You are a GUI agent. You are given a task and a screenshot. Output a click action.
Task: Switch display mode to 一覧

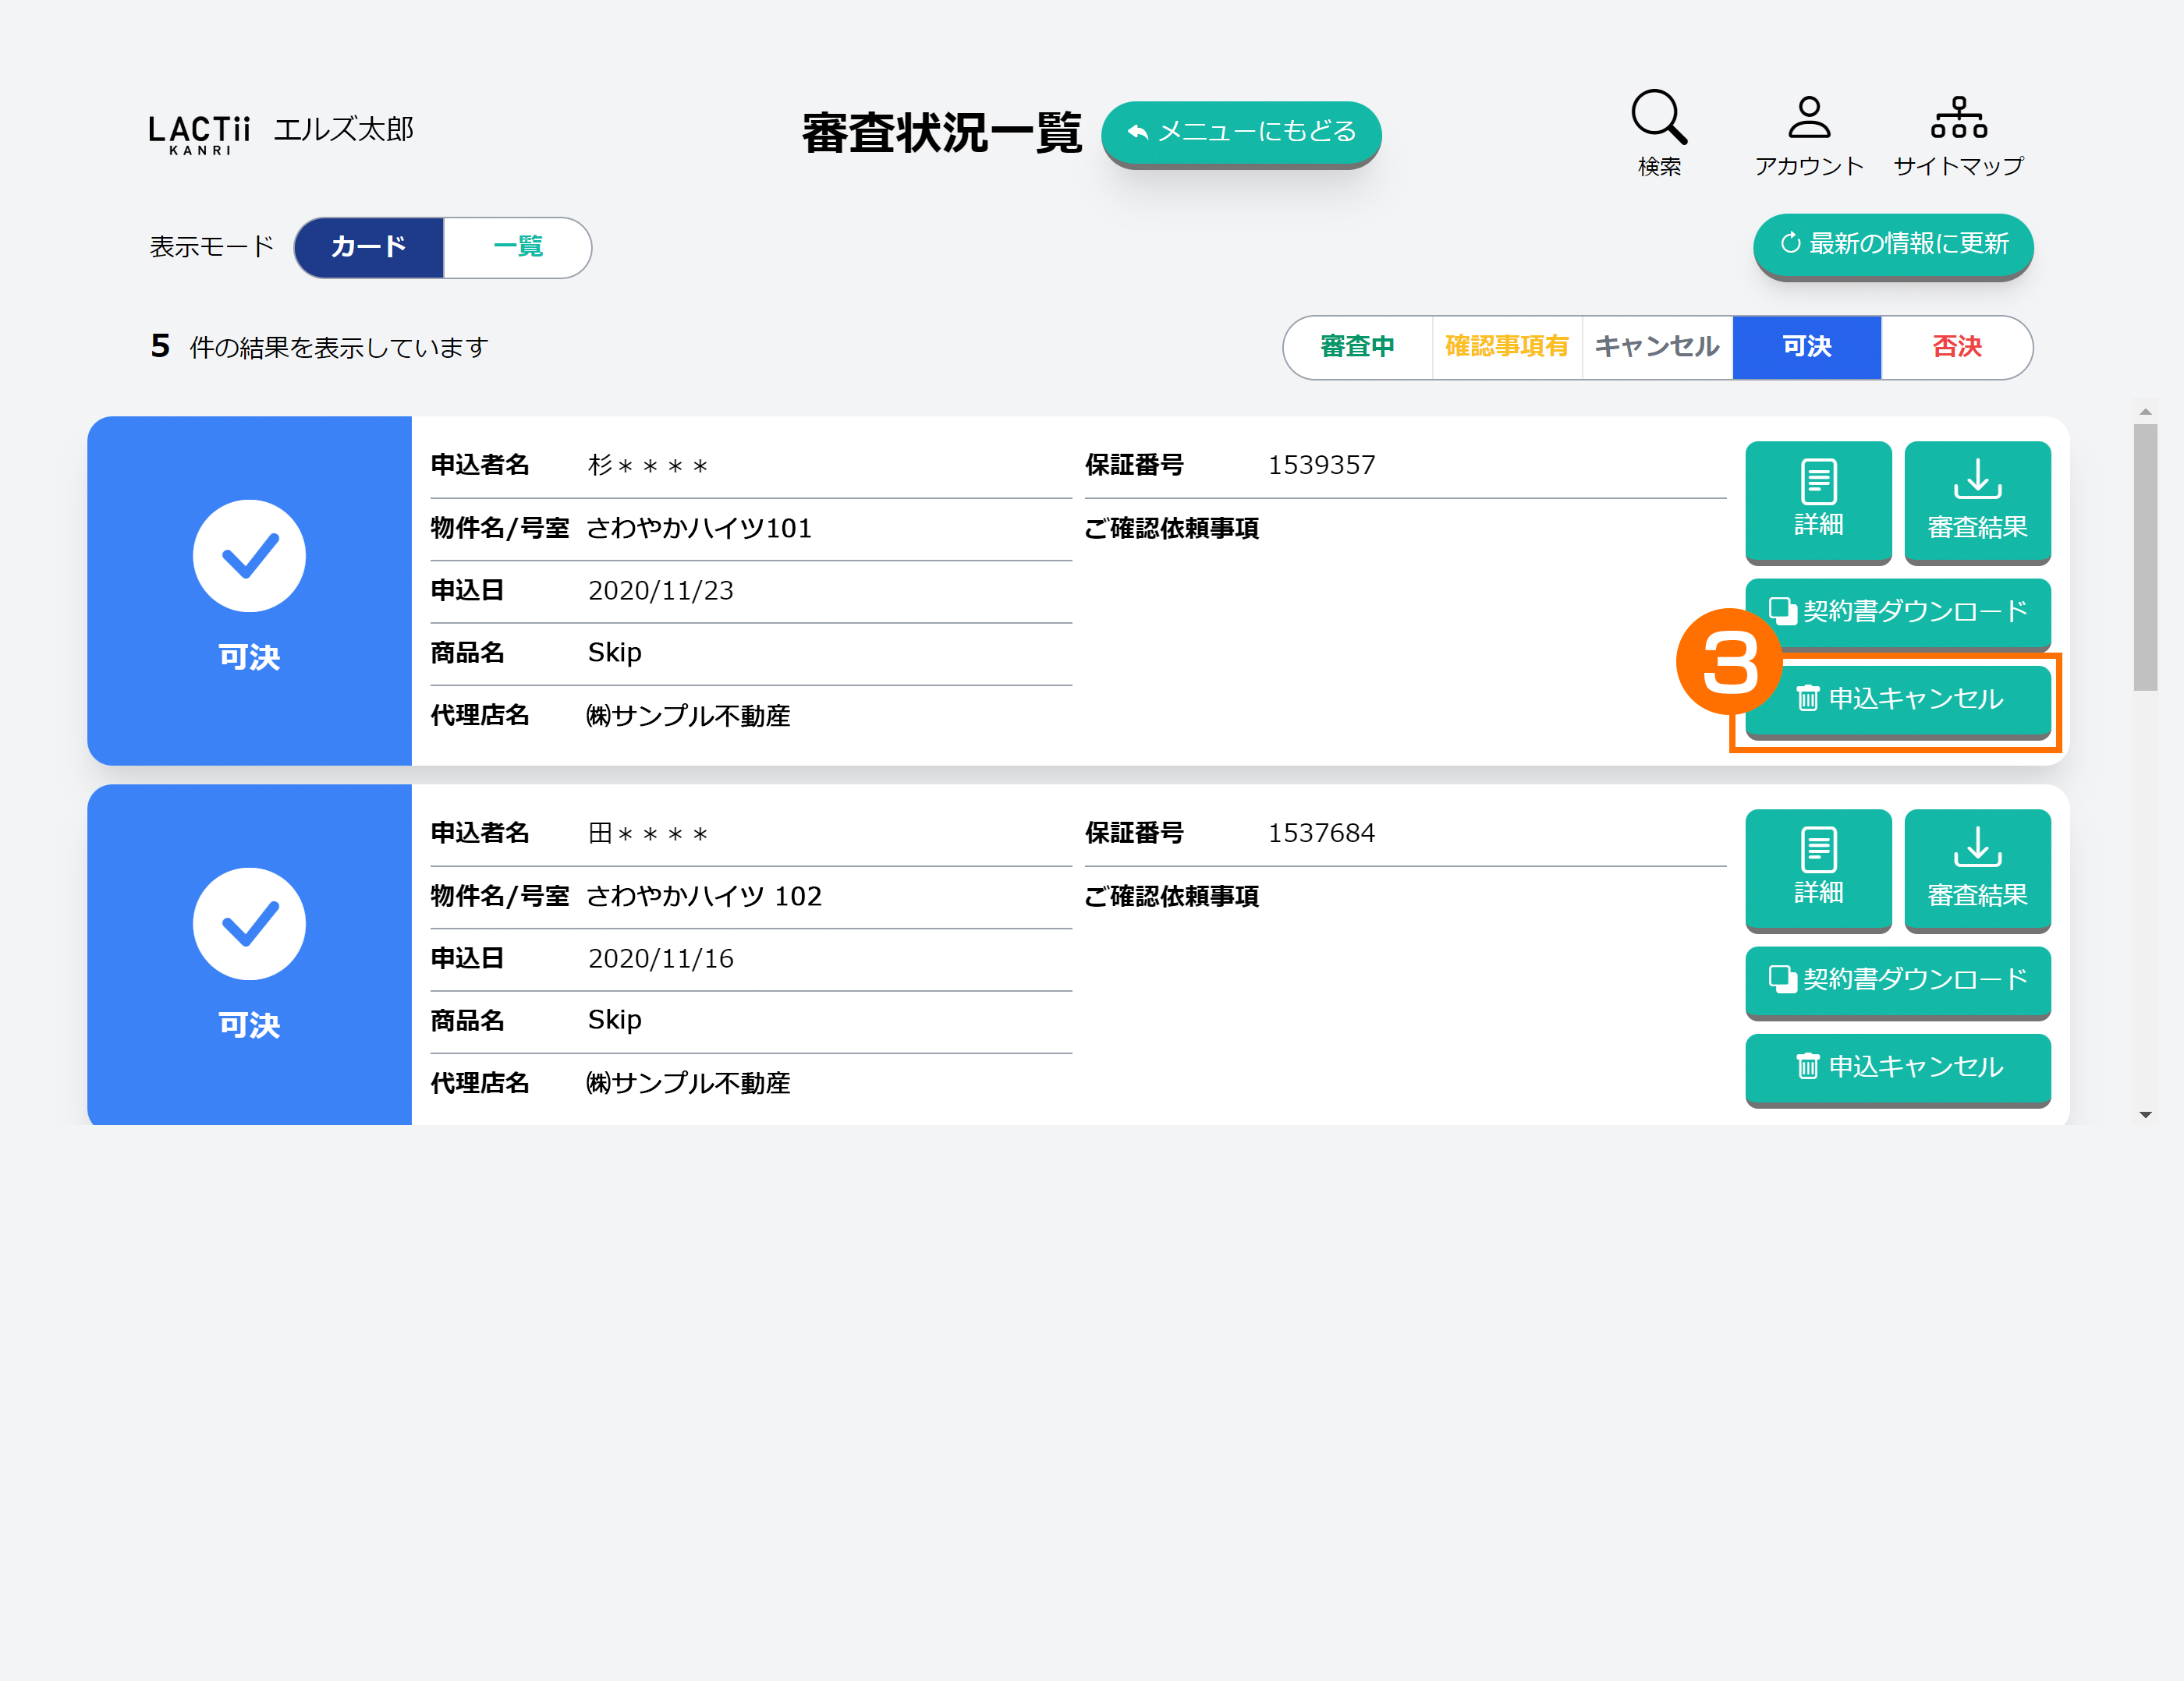click(x=517, y=247)
